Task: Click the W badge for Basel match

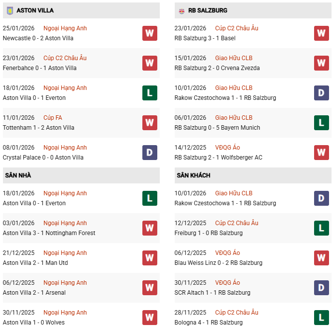Action: [x=321, y=33]
